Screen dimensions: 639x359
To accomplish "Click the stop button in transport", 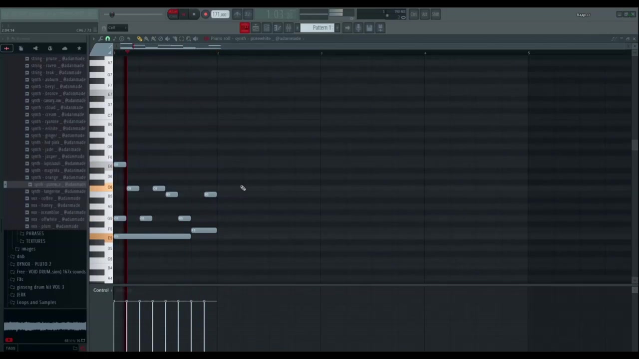I will 194,14.
